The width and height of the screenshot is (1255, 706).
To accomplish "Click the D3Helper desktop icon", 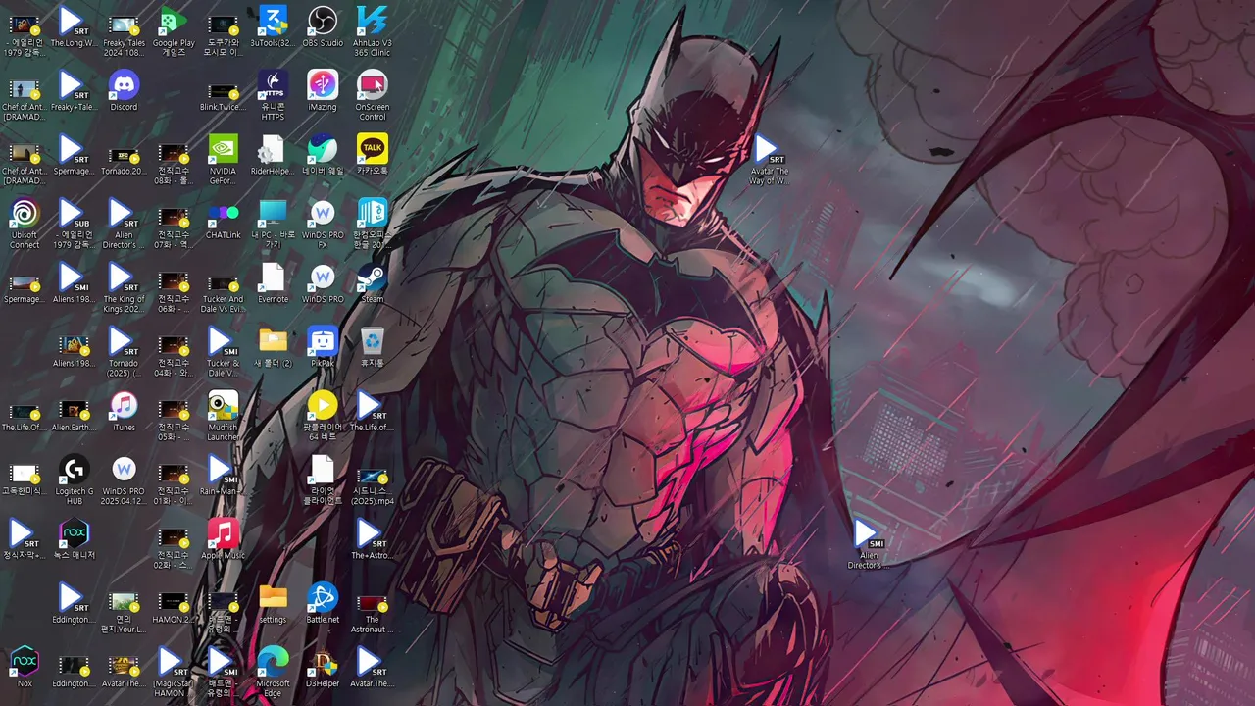I will pyautogui.click(x=323, y=668).
